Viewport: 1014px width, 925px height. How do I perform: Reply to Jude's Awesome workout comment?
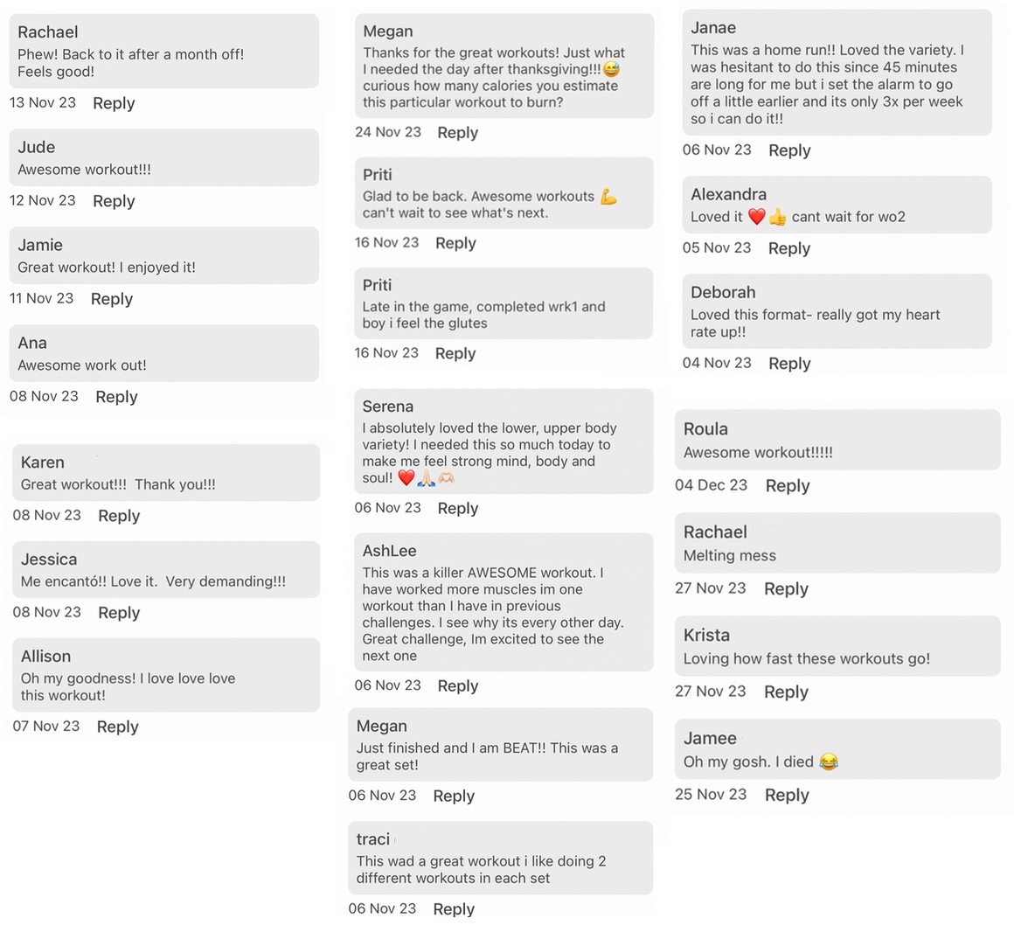(114, 201)
